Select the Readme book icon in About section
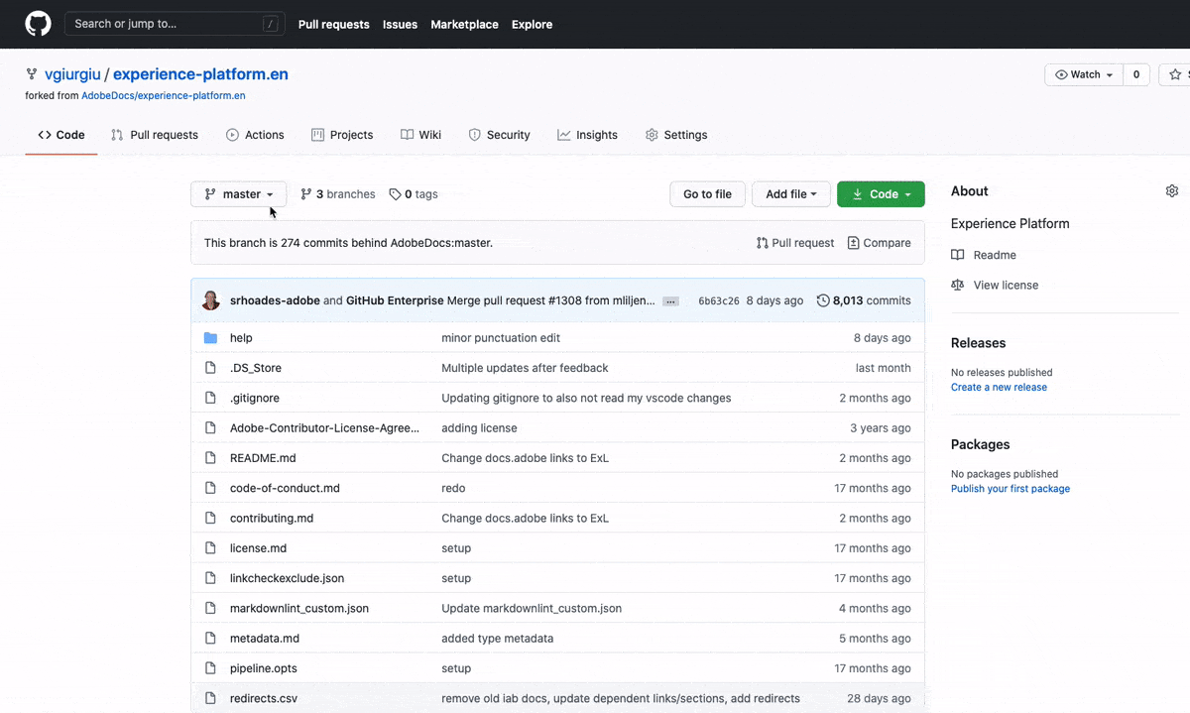Screen dimensions: 1190x713 tap(958, 254)
